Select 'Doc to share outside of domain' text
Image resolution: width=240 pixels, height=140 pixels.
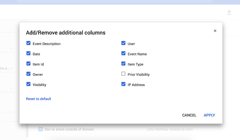point(69,129)
